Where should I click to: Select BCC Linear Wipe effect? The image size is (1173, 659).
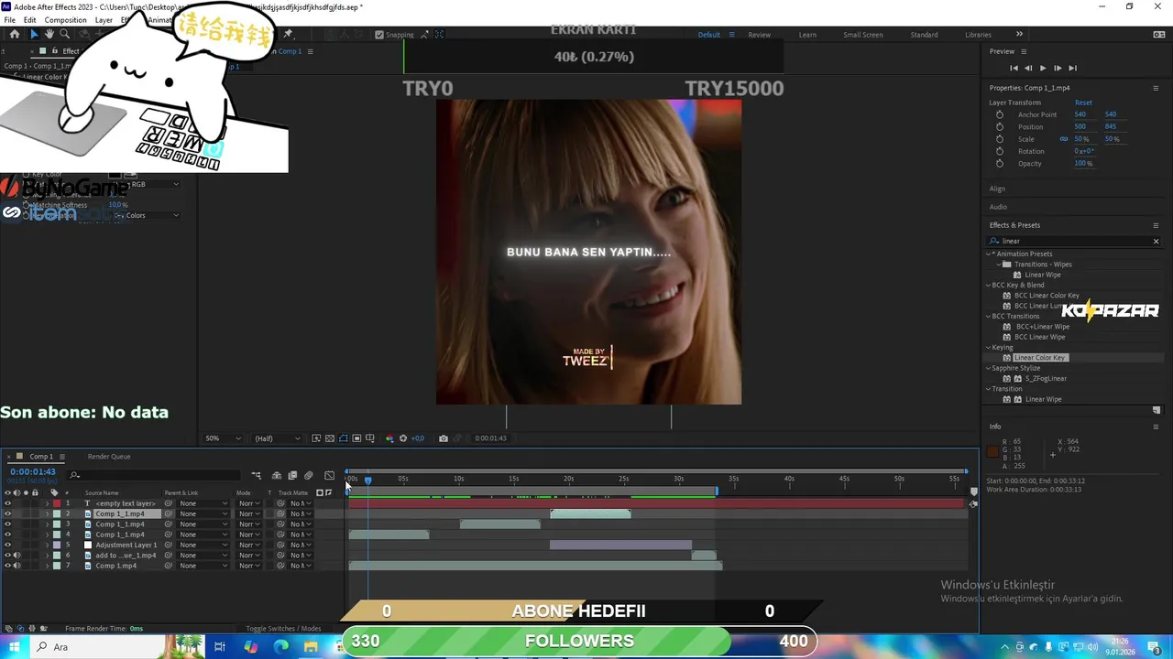[x=1039, y=337]
